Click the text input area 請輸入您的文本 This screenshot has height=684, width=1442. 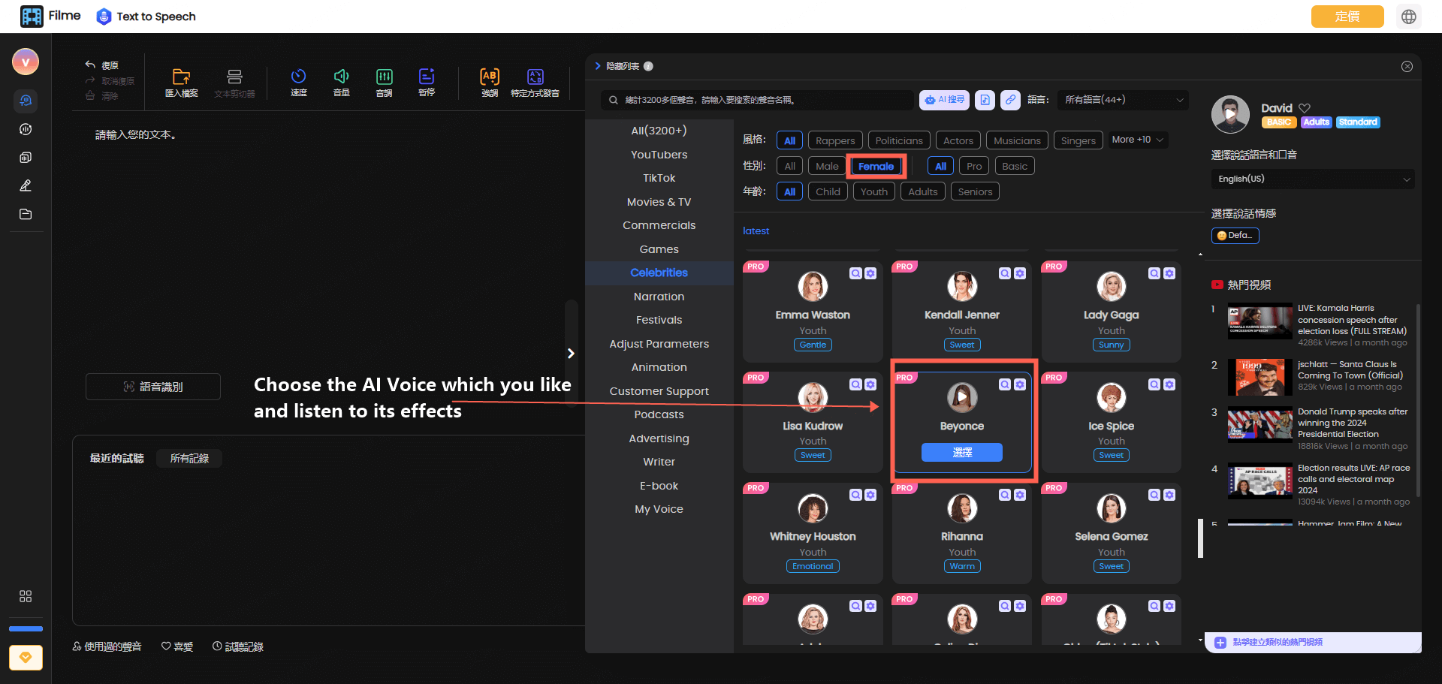point(136,135)
